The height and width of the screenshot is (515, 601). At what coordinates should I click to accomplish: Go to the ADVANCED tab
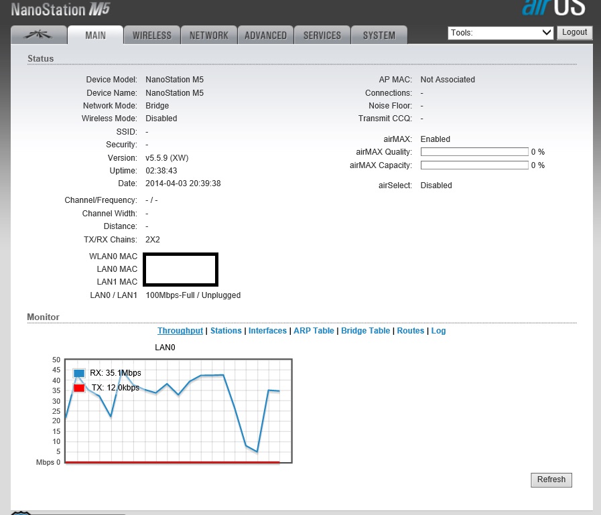[x=265, y=35]
